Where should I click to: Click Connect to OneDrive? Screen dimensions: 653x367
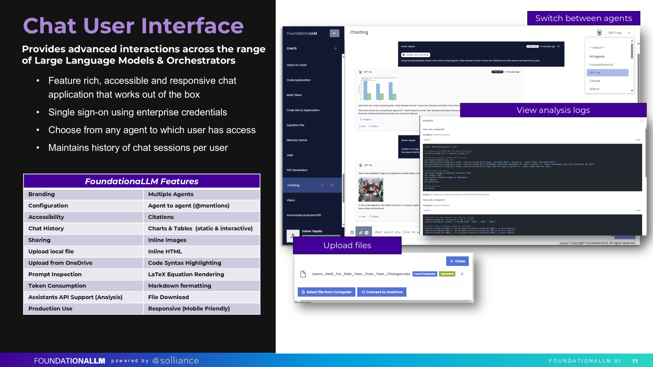tap(382, 292)
